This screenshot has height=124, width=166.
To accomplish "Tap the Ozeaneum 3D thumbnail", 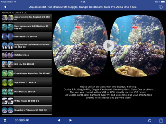I will point(8,37).
